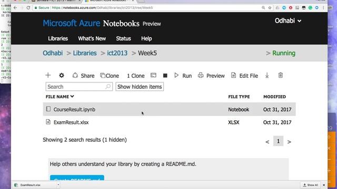Viewport: 337px width, 189px height.
Task: Click the plus icon to add a new item
Action: (x=48, y=75)
